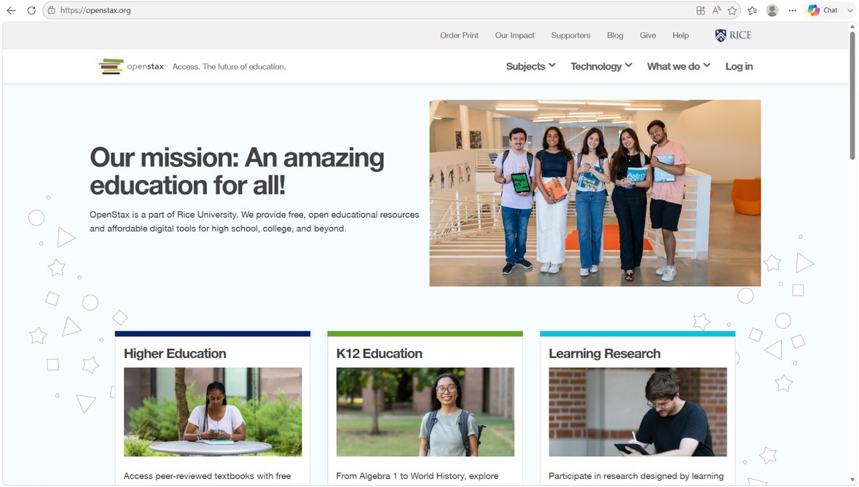Image resolution: width=859 pixels, height=487 pixels.
Task: Click "Access. The future of education." tagline
Action: point(229,67)
